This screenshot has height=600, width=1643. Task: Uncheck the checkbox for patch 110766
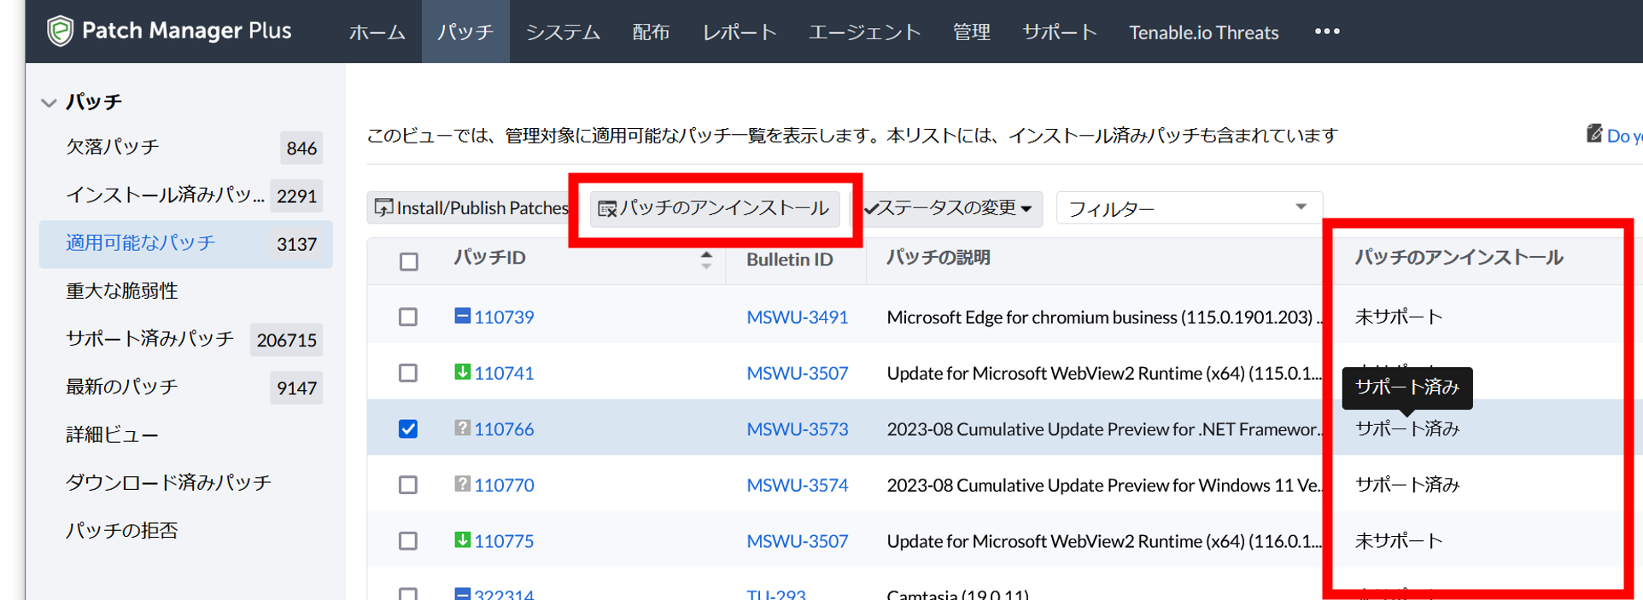[x=408, y=428]
